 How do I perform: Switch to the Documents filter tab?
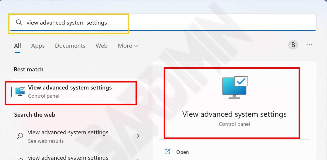pyautogui.click(x=70, y=46)
